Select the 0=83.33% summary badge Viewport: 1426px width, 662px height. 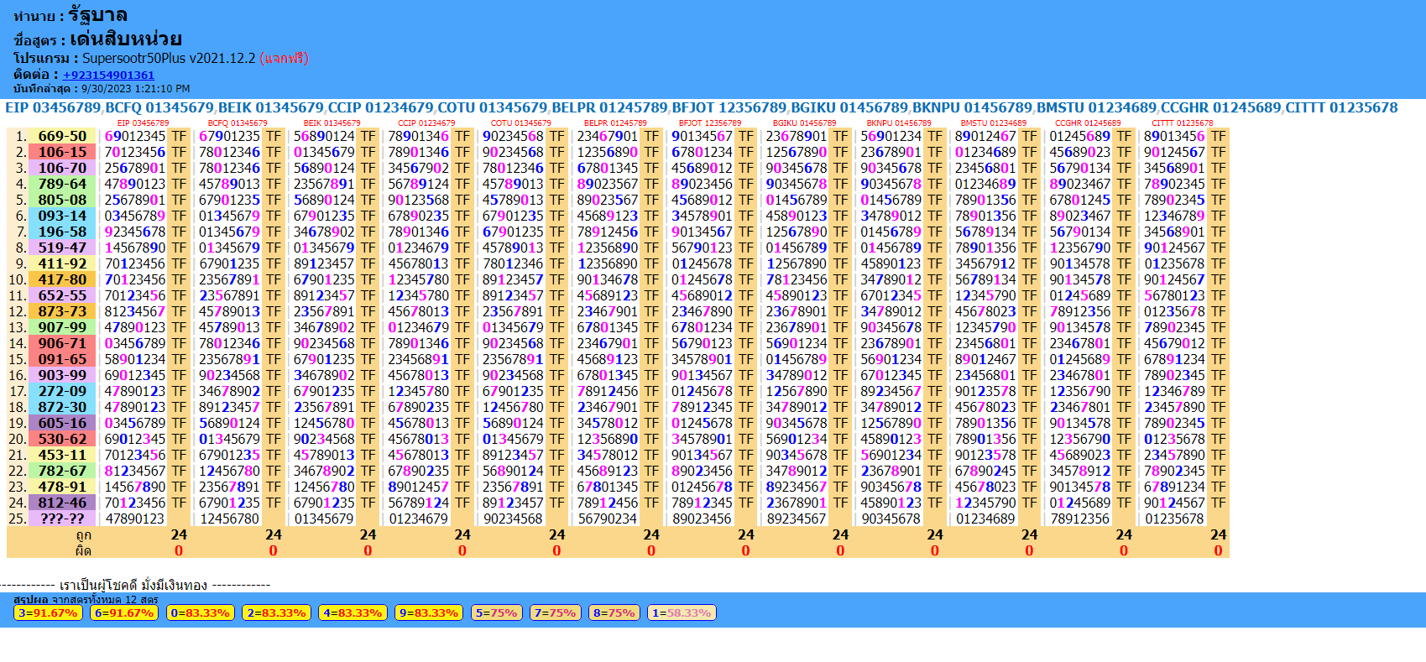point(201,613)
